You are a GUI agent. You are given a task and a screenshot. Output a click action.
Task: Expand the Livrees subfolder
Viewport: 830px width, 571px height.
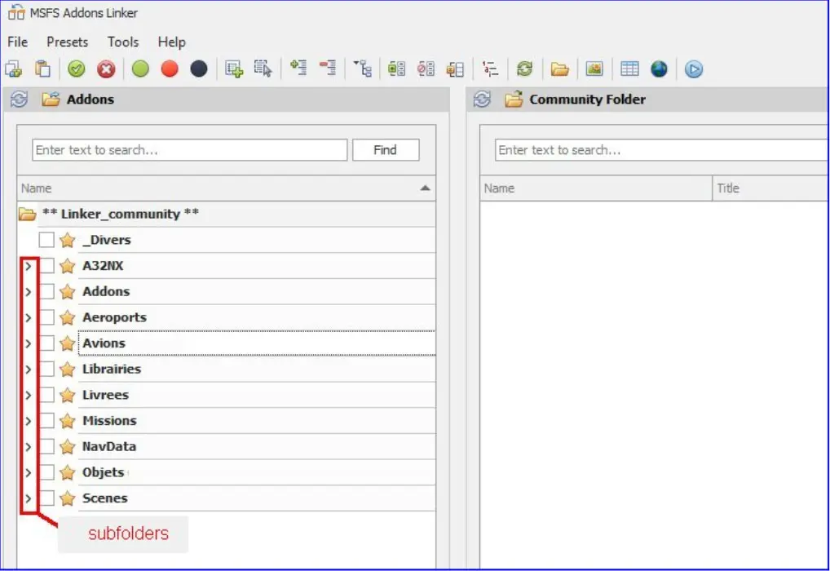coord(29,395)
